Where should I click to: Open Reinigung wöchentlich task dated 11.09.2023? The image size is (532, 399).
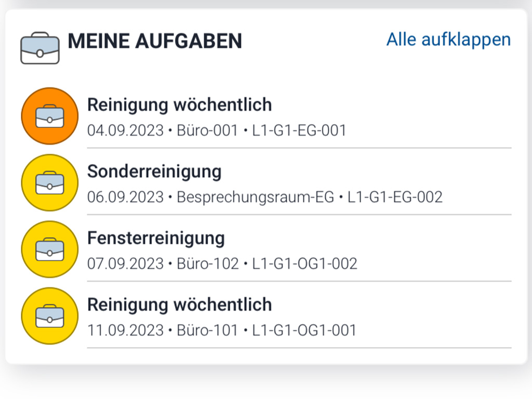tap(179, 304)
